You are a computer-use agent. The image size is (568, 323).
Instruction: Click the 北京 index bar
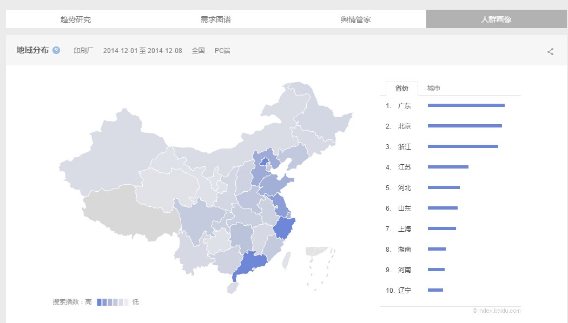tap(465, 126)
